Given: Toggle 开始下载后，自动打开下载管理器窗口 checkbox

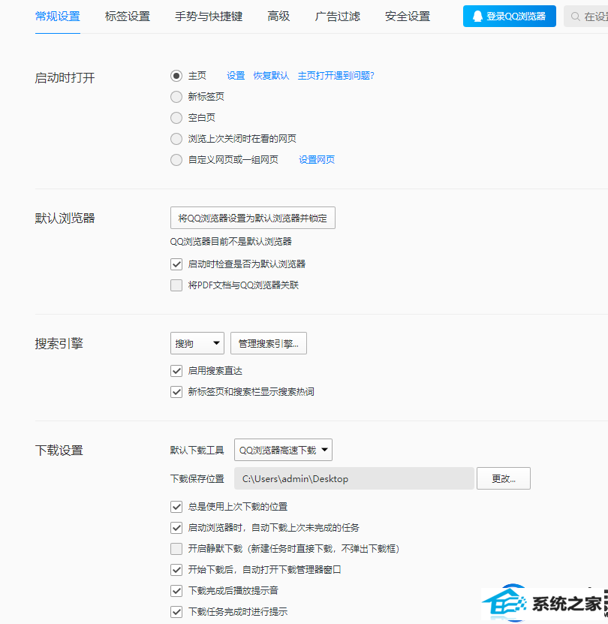Looking at the screenshot, I should pyautogui.click(x=176, y=570).
